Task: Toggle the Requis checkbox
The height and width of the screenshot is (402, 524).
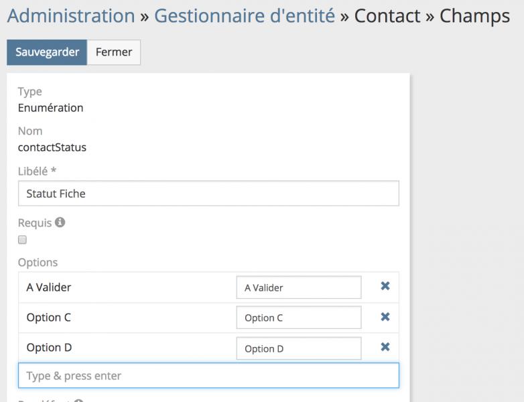Action: click(x=22, y=240)
